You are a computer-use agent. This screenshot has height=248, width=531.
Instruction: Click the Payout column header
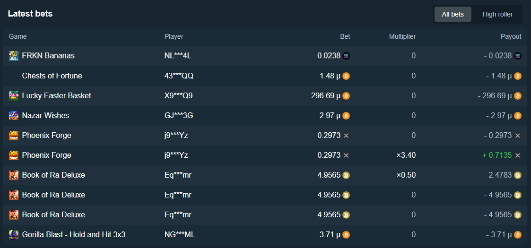(511, 36)
